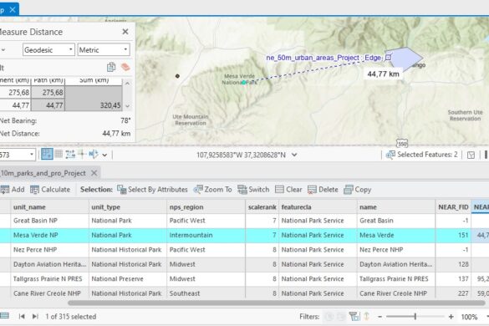Viewport: 489px width, 326px height.
Task: Open the Constraints tool icon
Action: point(70,154)
